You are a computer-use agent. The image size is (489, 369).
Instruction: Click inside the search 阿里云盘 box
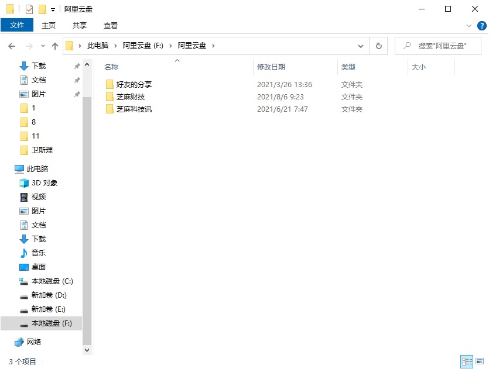click(438, 46)
